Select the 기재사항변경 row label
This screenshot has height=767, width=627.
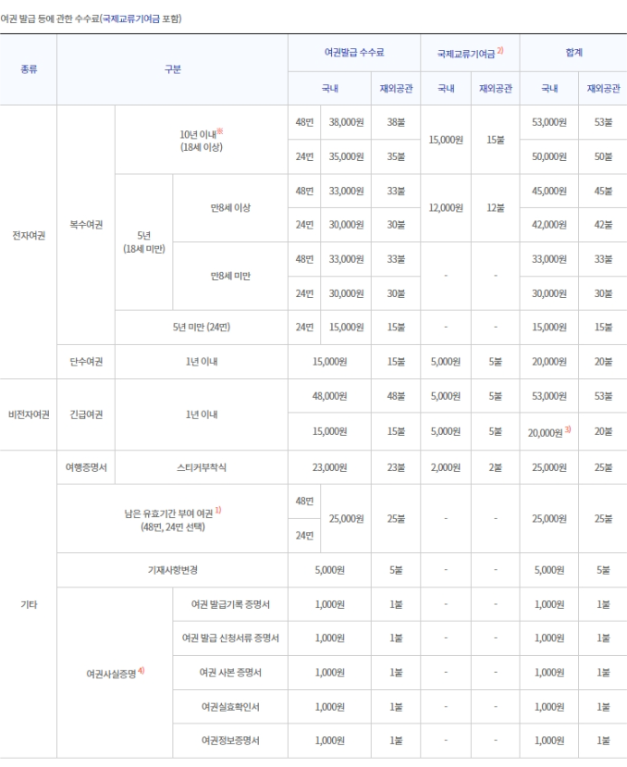click(x=172, y=570)
